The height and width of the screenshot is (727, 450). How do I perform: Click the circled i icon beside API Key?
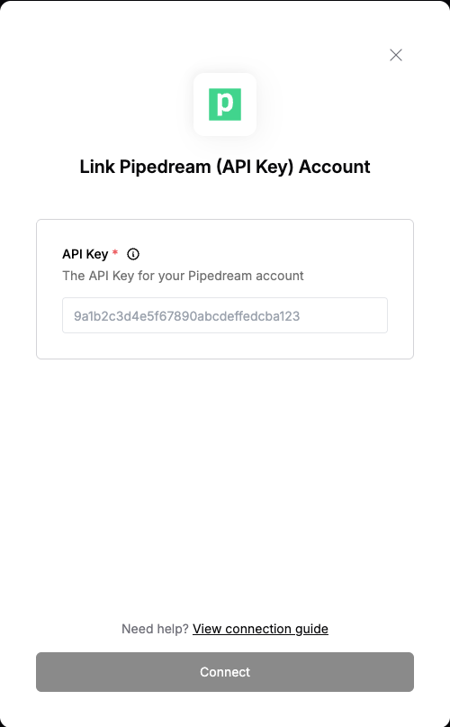133,254
